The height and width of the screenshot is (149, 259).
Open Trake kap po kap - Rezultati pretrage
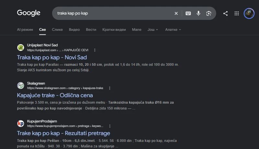tap(64, 133)
